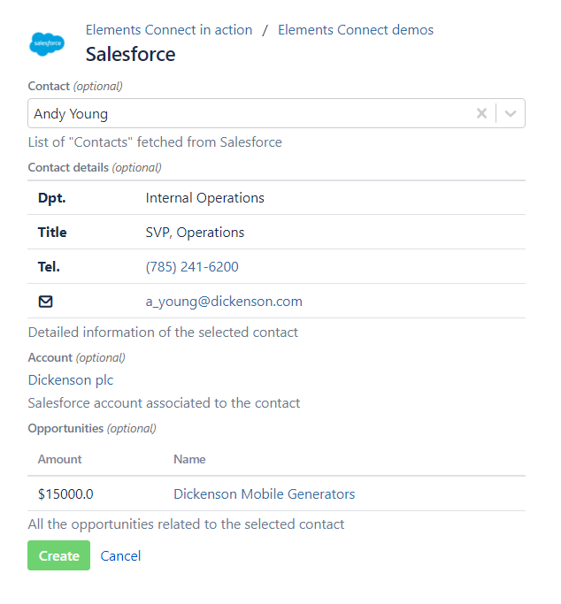Click the Andy Young contact field

coord(248,113)
